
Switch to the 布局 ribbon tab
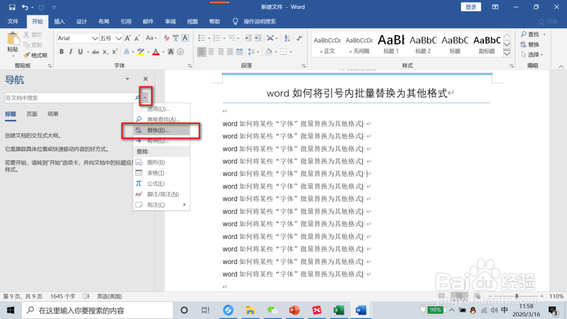click(104, 22)
